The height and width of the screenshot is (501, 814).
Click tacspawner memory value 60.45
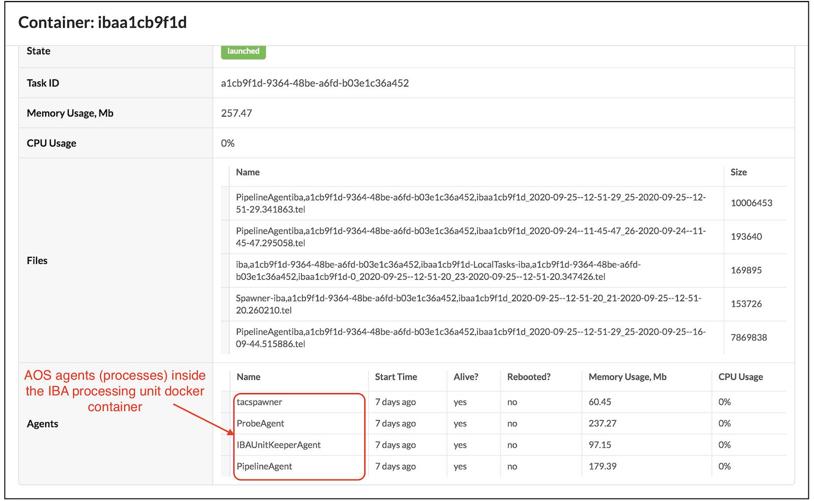coord(600,402)
